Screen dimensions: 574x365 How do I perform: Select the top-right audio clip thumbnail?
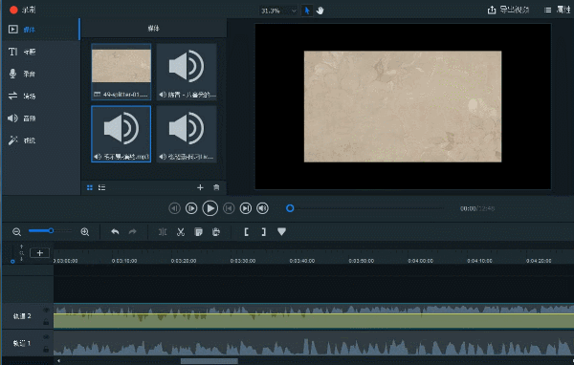click(187, 72)
